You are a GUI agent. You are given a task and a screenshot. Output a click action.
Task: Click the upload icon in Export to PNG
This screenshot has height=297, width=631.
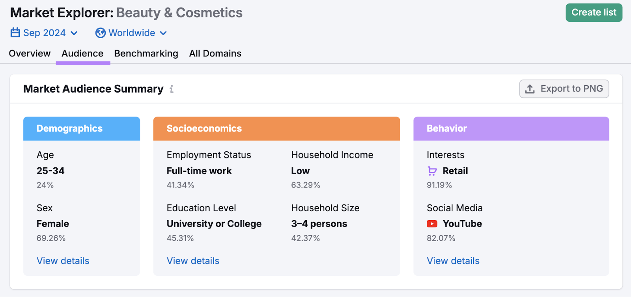pyautogui.click(x=530, y=89)
